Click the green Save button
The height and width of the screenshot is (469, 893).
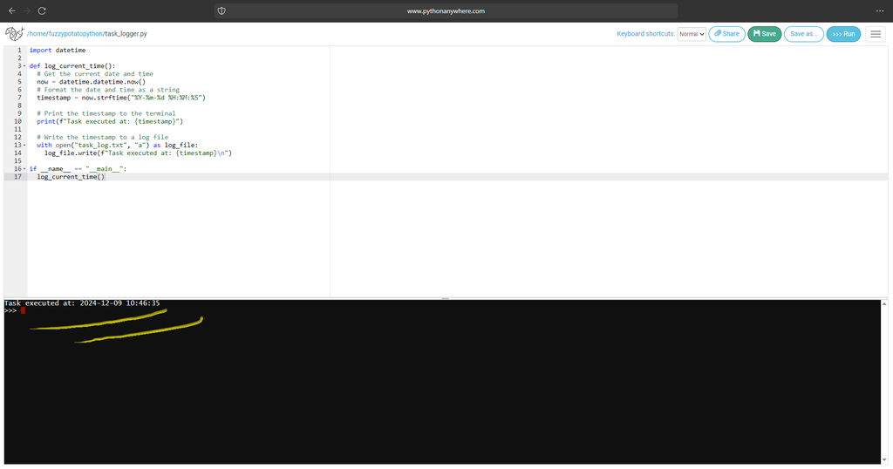coord(764,34)
